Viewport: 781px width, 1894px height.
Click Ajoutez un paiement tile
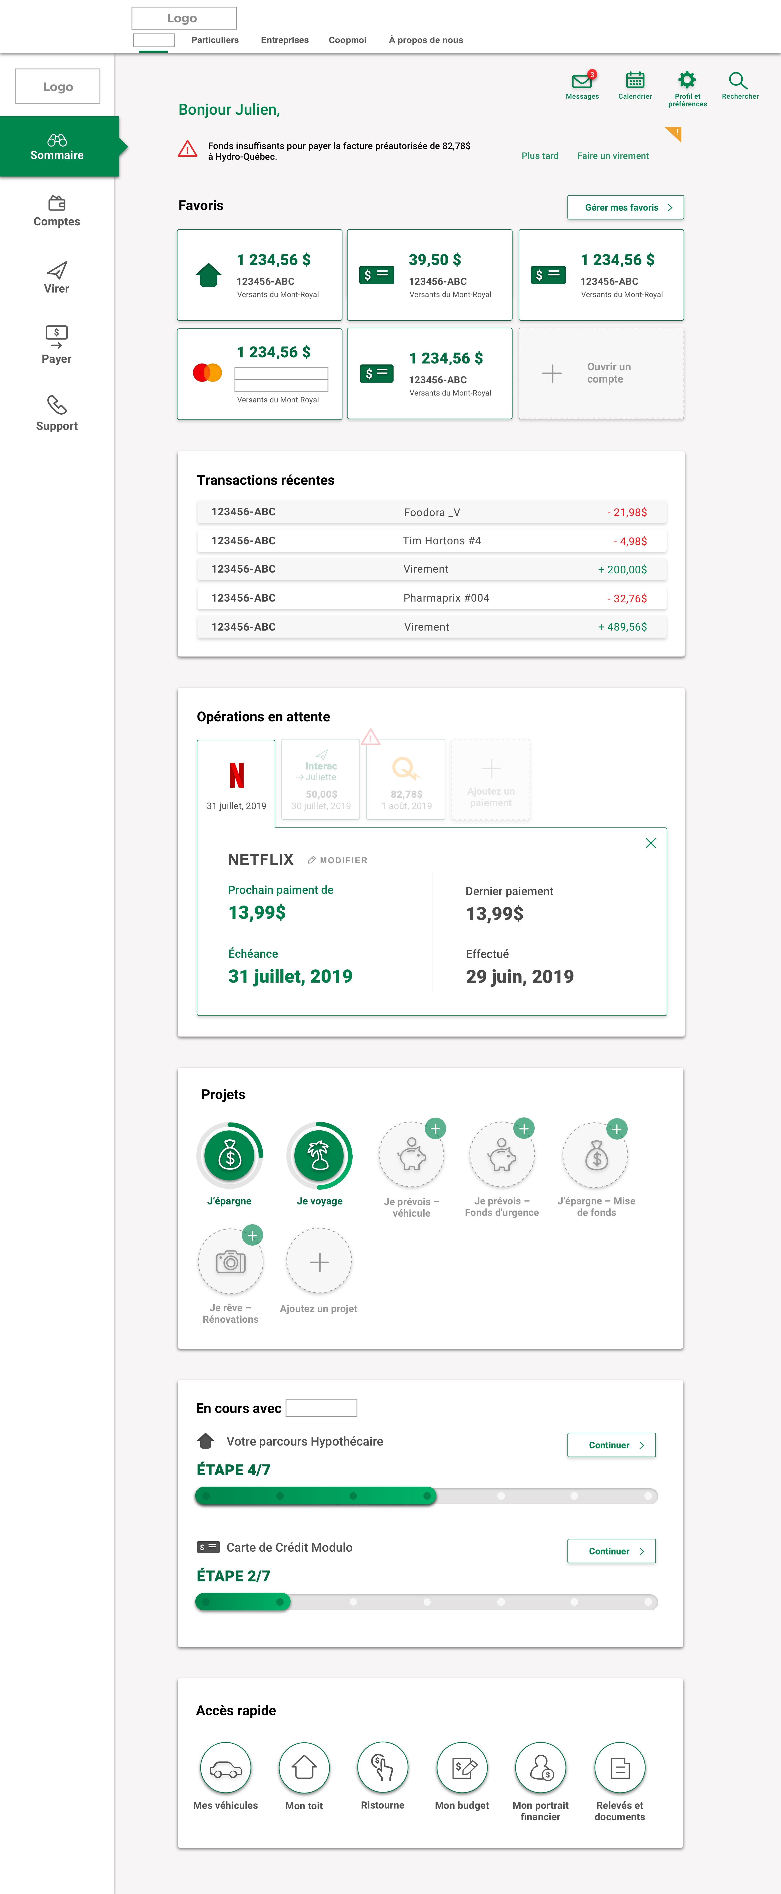click(x=491, y=779)
